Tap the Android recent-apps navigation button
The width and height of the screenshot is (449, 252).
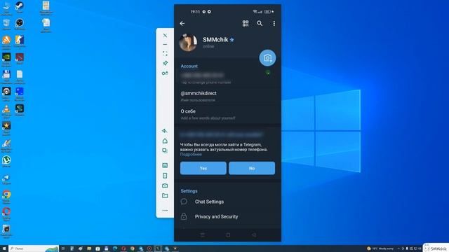click(203, 235)
